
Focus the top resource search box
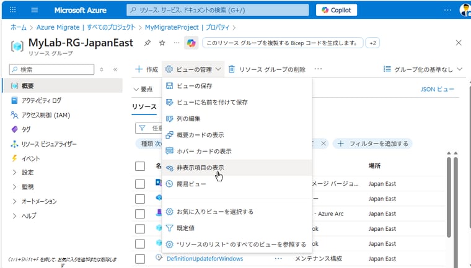pos(218,10)
